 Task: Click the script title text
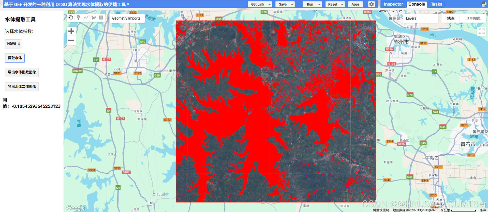67,4
